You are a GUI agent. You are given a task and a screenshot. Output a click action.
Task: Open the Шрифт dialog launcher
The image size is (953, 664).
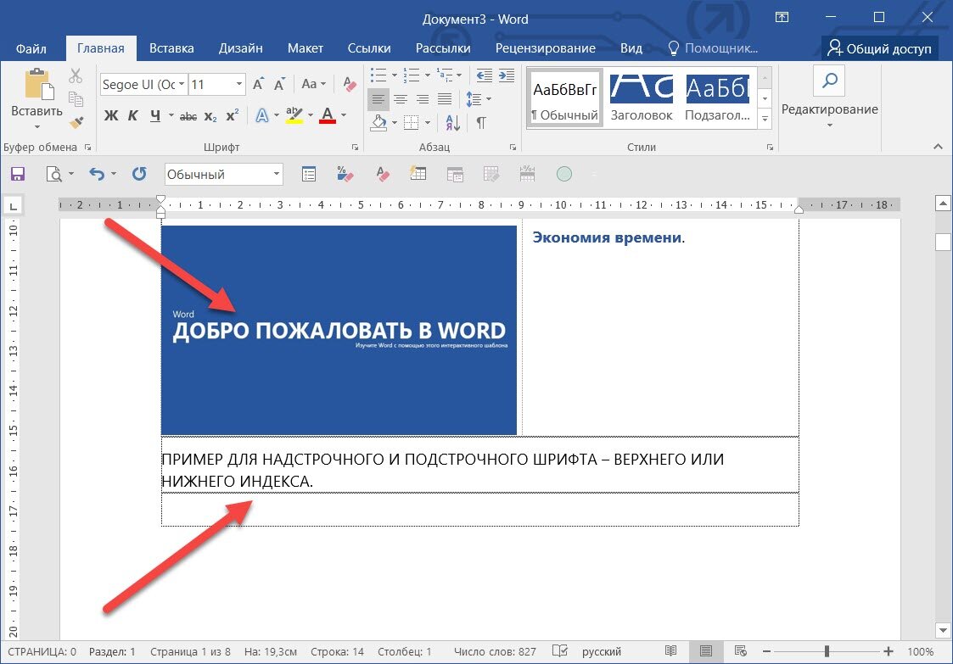[x=355, y=148]
